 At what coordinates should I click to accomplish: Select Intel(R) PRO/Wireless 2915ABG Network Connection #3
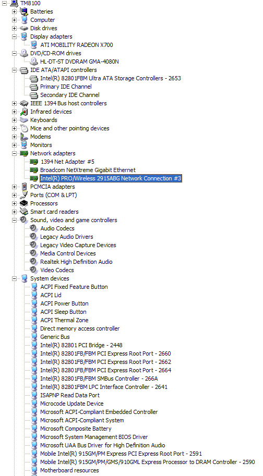[111, 178]
